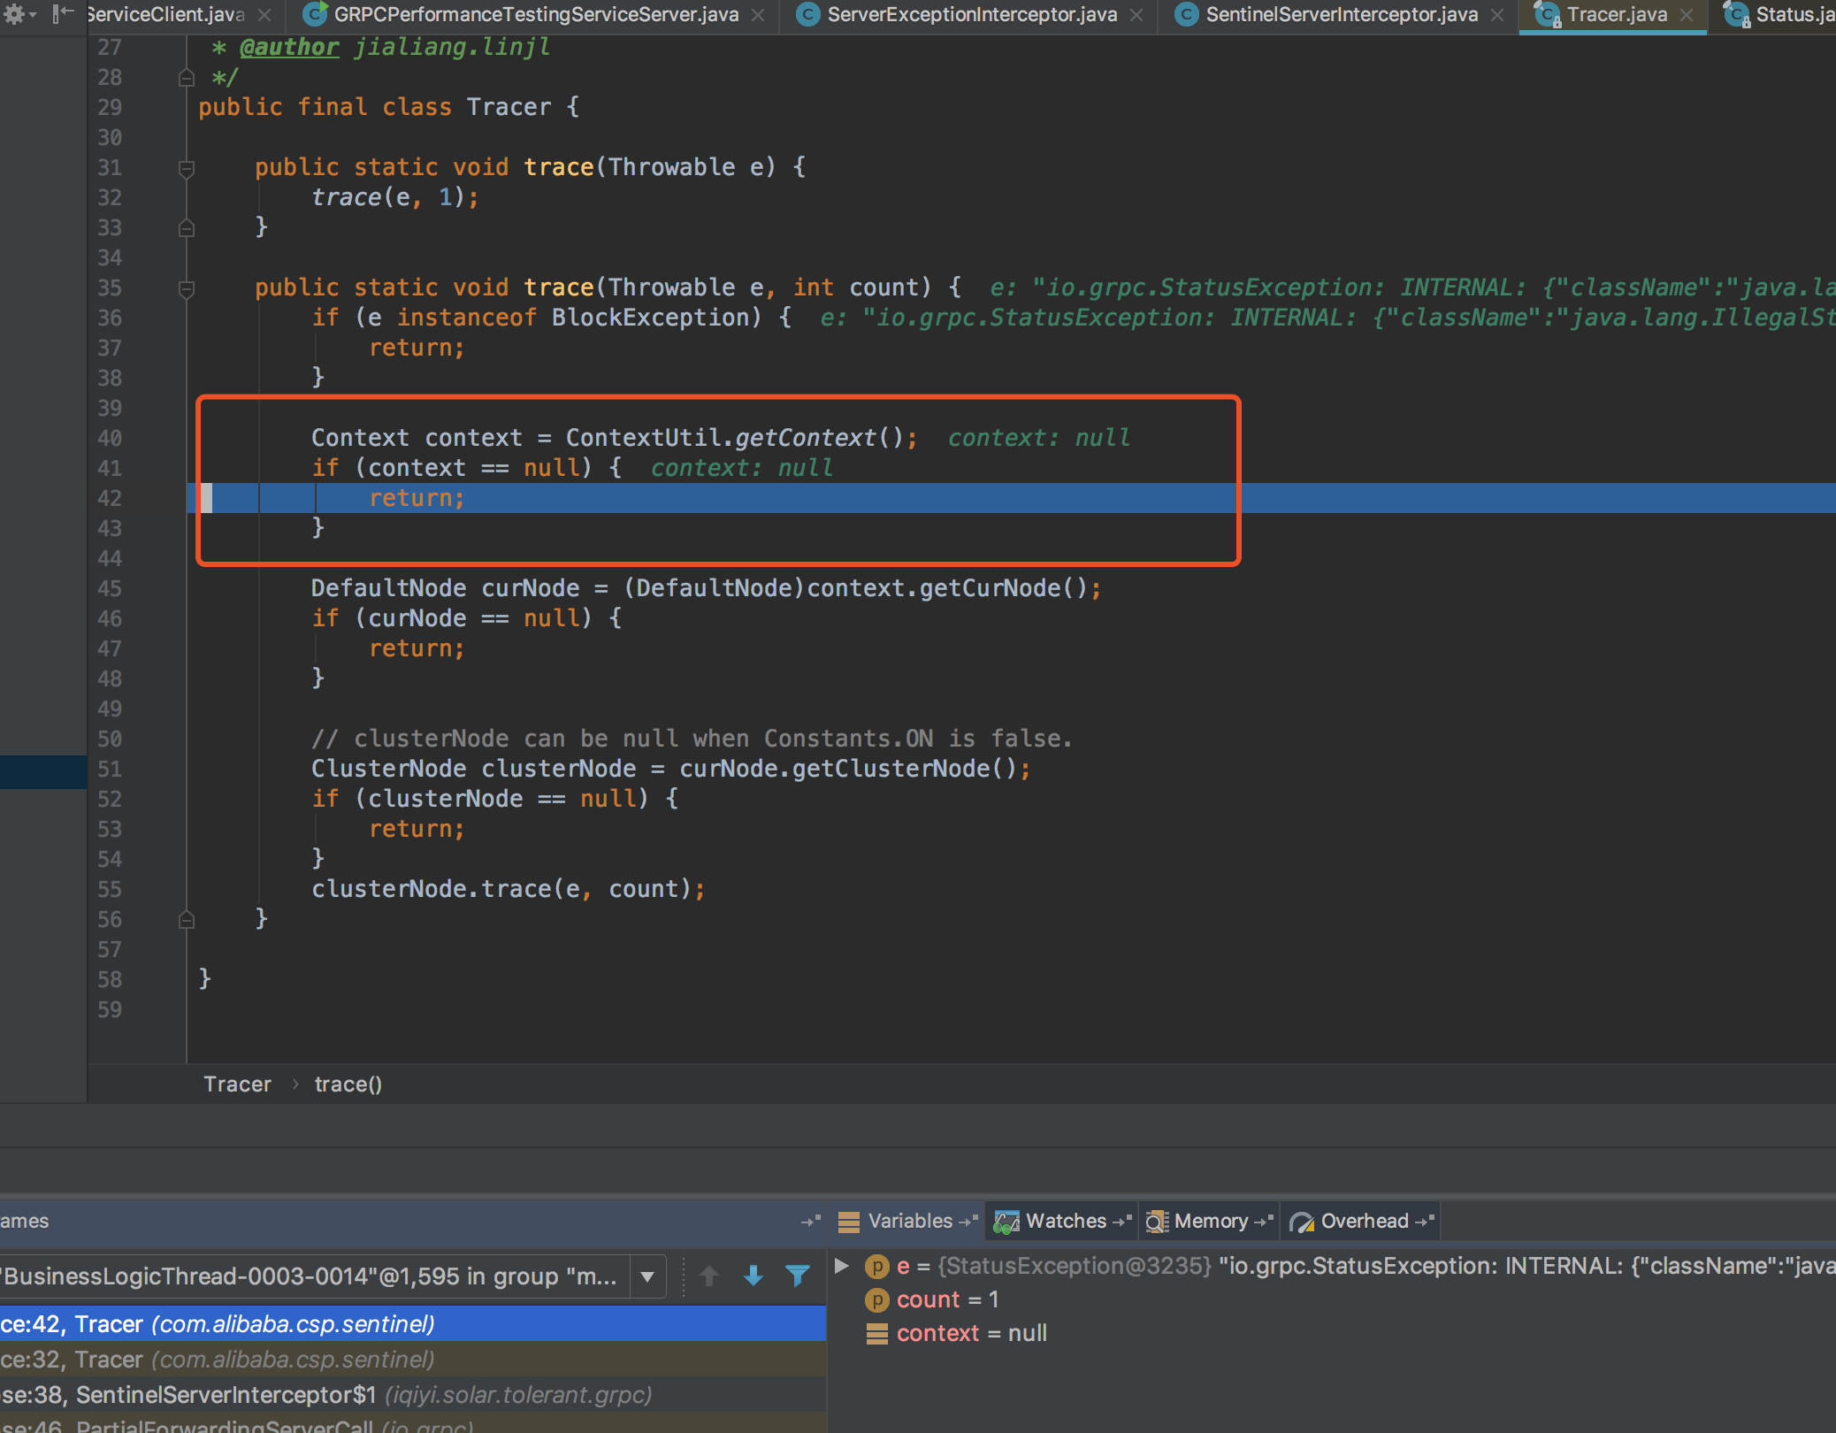Viewport: 1836px width, 1433px height.
Task: Close the ServerExceptionInterceptor.java tab
Action: pyautogui.click(x=1136, y=15)
